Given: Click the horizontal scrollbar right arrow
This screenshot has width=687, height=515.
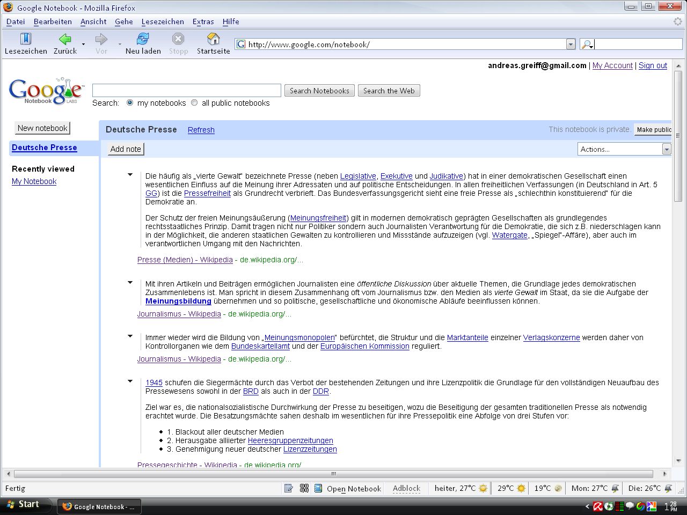Looking at the screenshot, I should 664,474.
